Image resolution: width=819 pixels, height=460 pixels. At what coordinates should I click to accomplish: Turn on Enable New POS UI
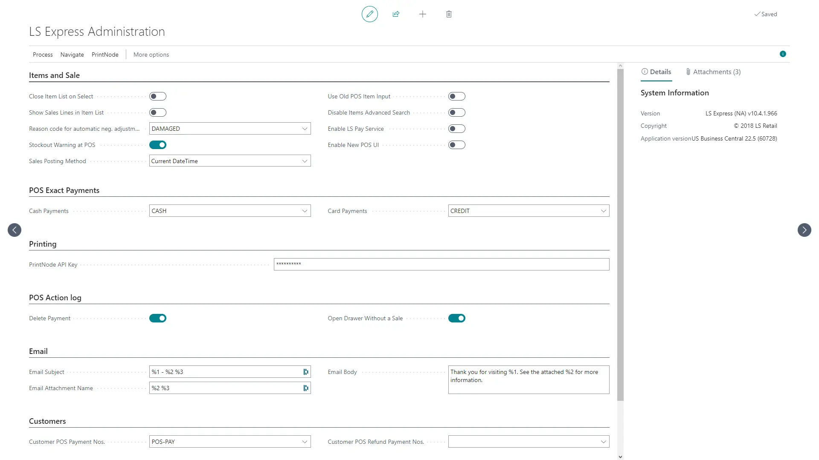coord(456,145)
